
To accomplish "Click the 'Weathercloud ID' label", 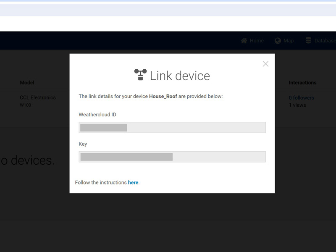I will coord(97,115).
